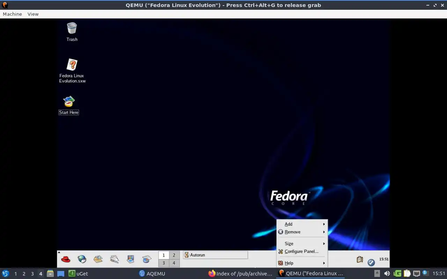Expand the Size submenu

coord(302,244)
